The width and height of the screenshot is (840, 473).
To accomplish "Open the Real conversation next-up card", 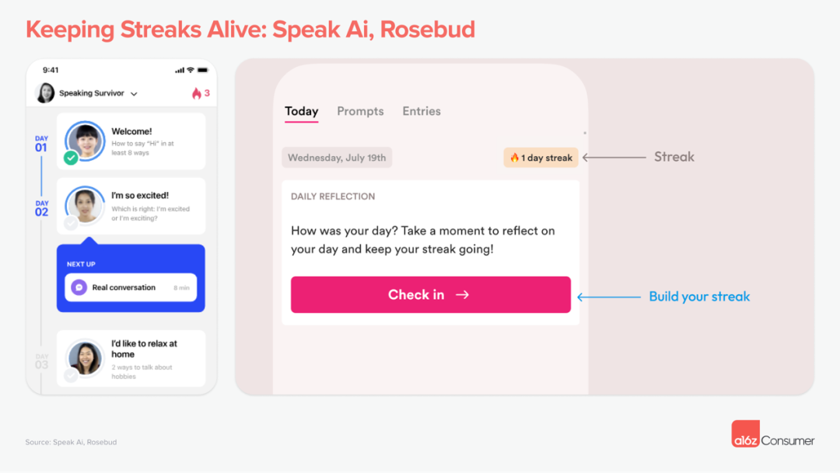I will click(131, 287).
